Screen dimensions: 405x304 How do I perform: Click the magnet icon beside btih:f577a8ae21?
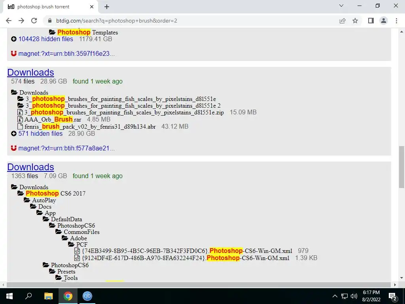point(14,148)
